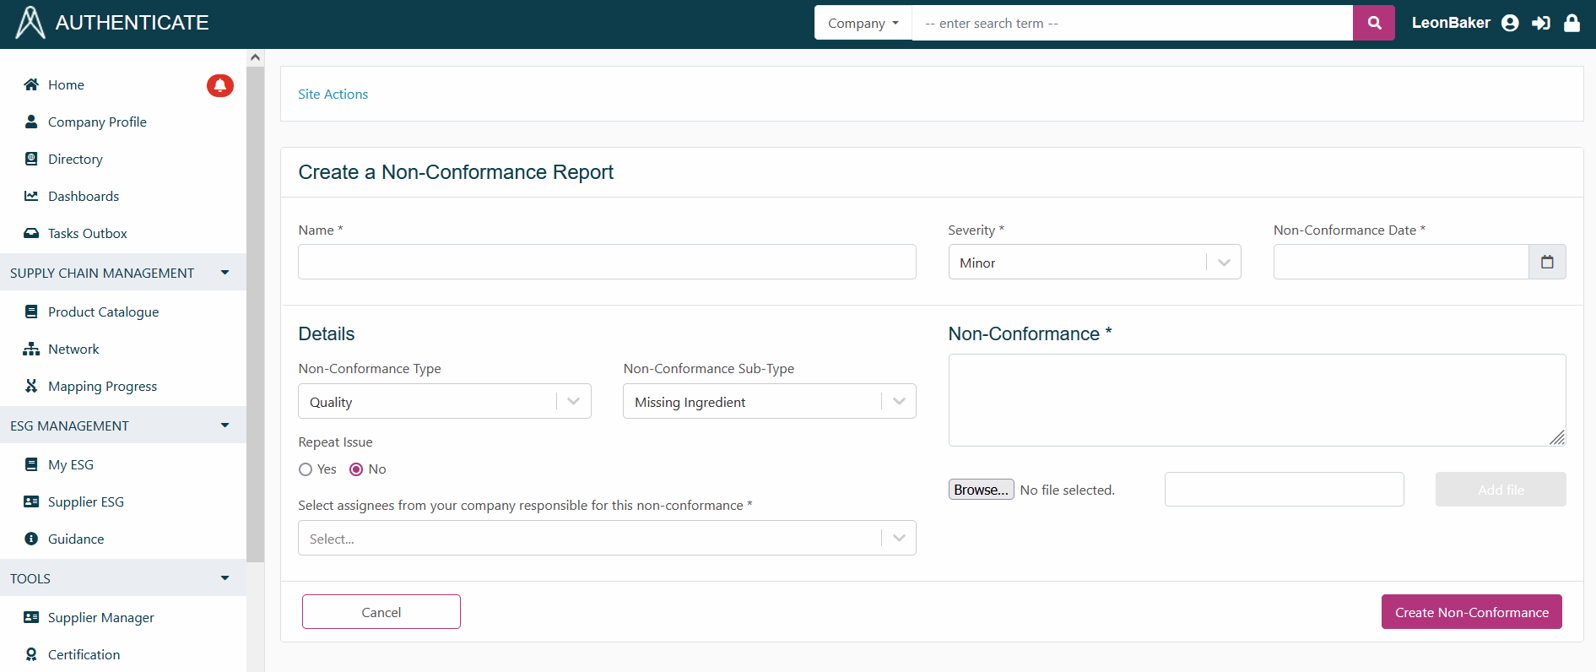Open the calendar date picker icon
This screenshot has height=672, width=1596.
point(1547,262)
